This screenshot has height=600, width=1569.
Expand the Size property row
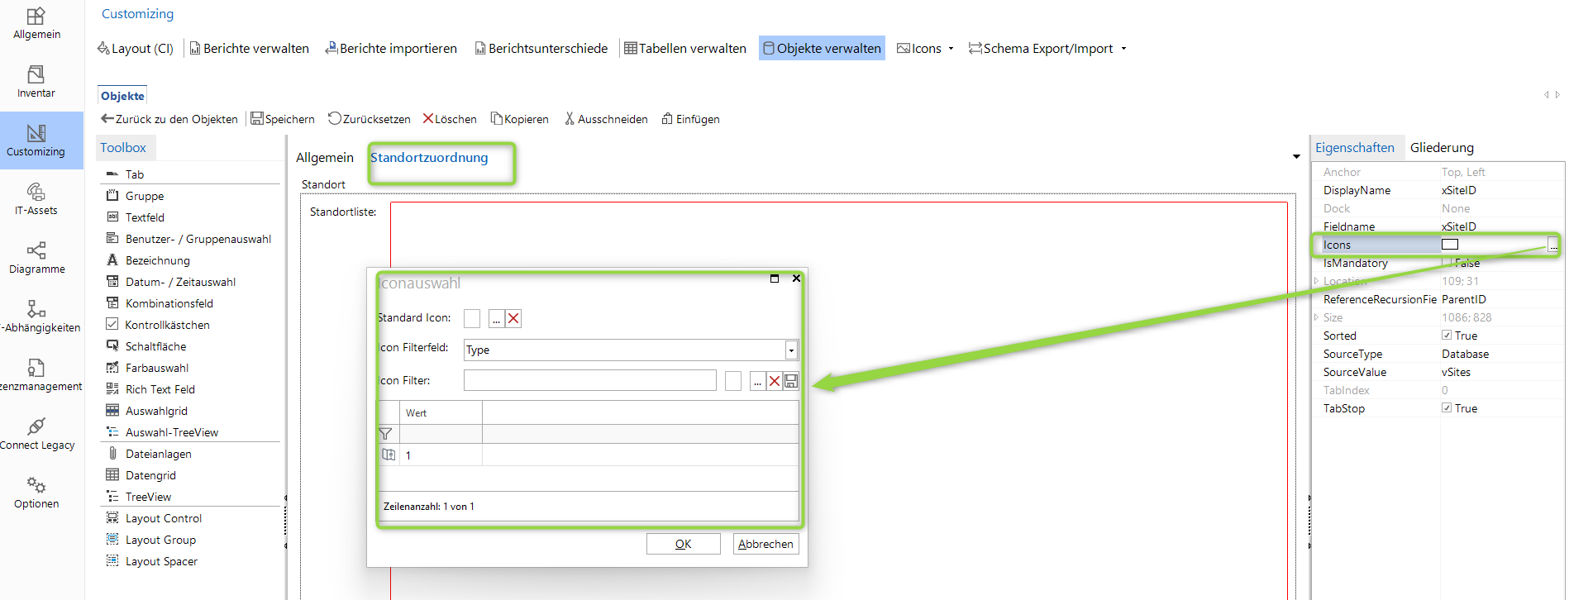pos(1316,317)
